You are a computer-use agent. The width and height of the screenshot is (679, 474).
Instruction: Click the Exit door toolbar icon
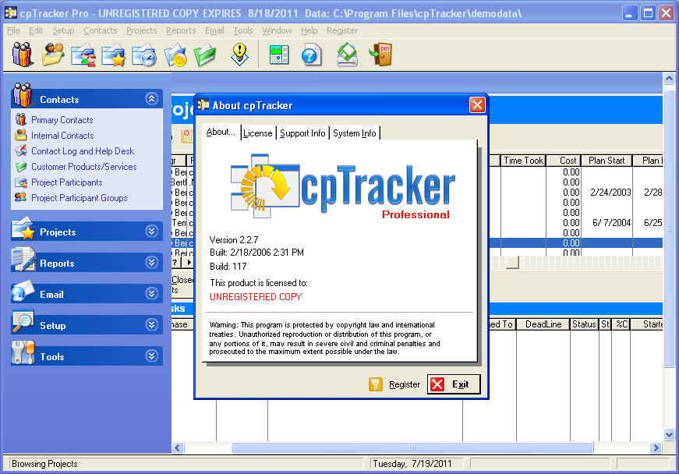point(380,55)
